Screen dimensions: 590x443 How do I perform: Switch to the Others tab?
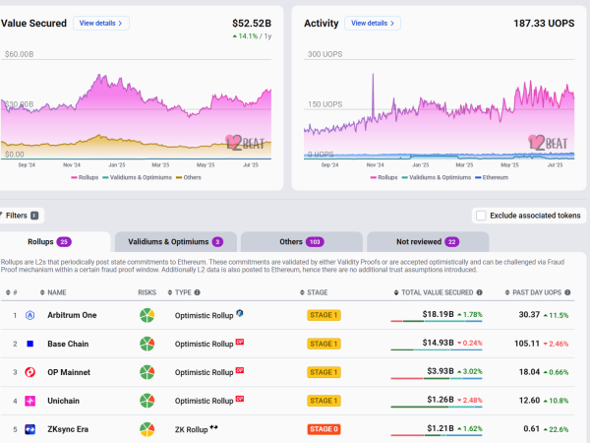click(302, 242)
